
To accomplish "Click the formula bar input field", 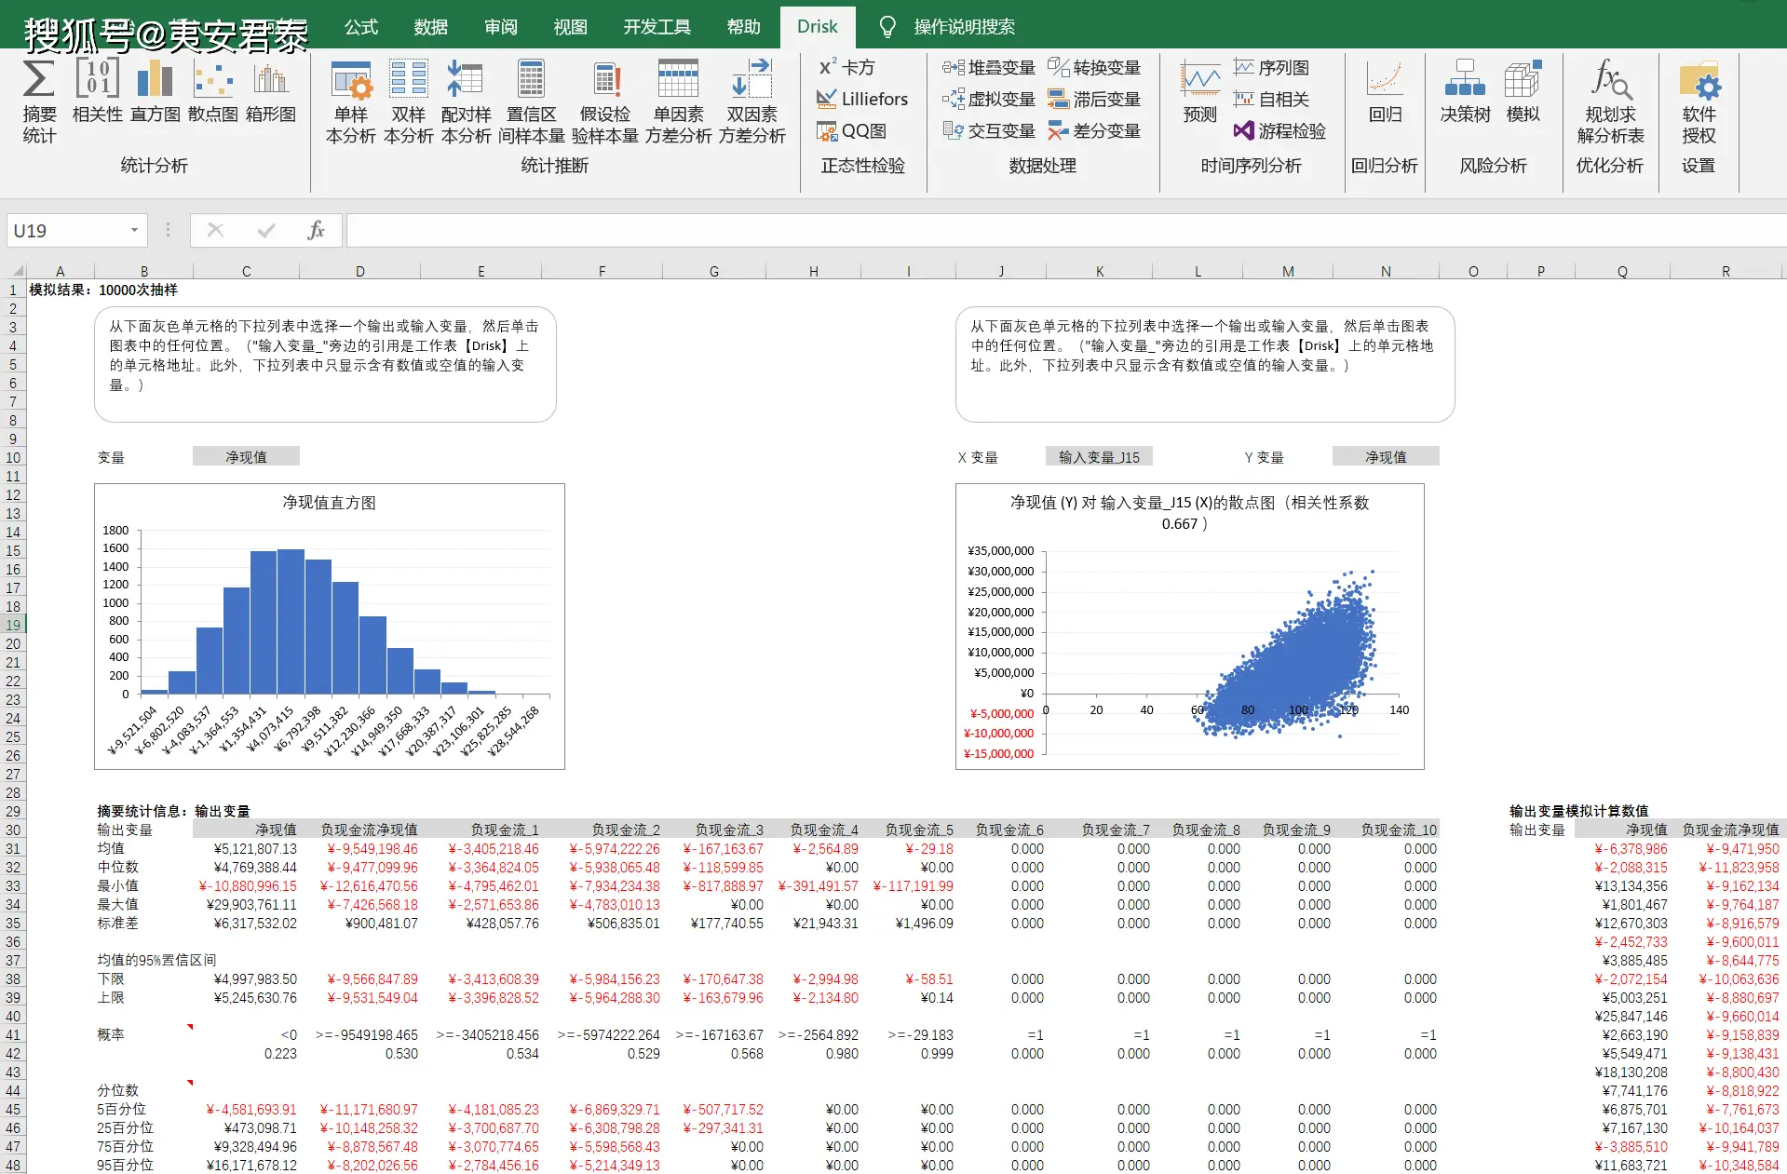I will 1062,230.
